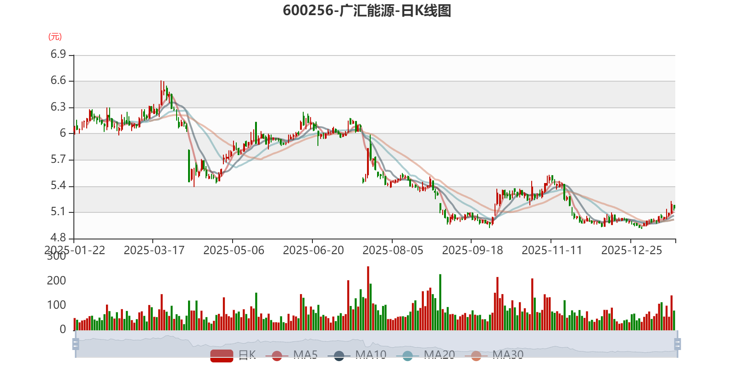Click the 4.8 price axis label

(58, 238)
